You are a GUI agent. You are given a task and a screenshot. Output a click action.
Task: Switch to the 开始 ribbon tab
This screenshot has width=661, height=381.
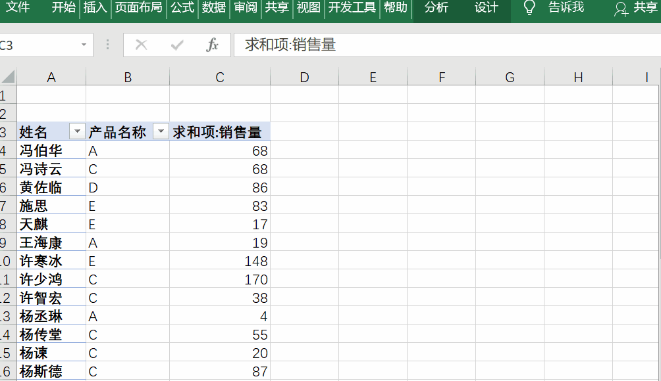[63, 7]
